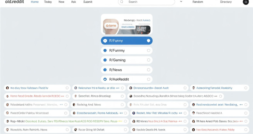Click avatar beside 'Rop-NEok' green row
This screenshot has height=134, width=253.
(x=7, y=121)
